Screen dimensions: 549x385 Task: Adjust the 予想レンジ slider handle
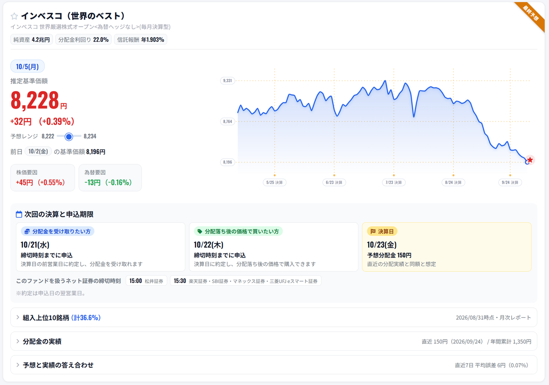click(x=69, y=136)
